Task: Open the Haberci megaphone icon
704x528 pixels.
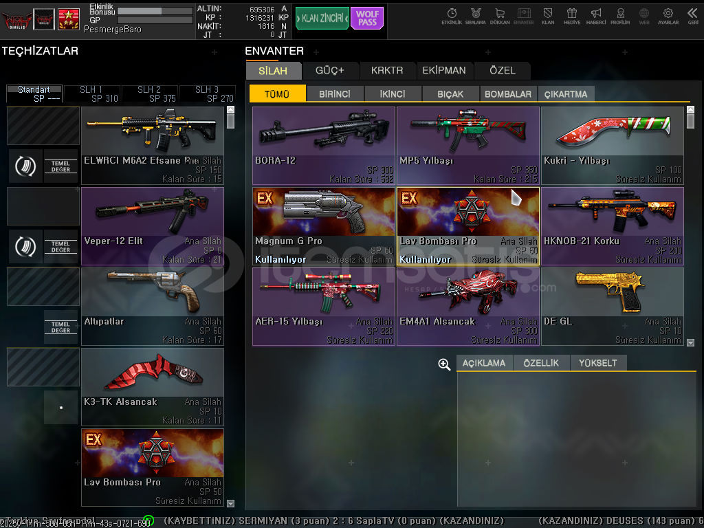Action: point(596,16)
